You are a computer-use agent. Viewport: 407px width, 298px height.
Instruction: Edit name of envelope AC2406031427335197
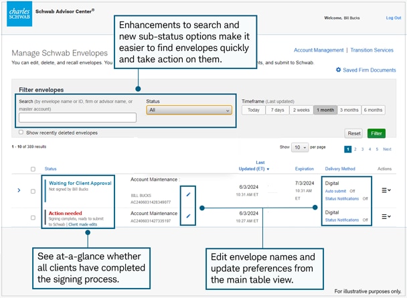pos(189,216)
